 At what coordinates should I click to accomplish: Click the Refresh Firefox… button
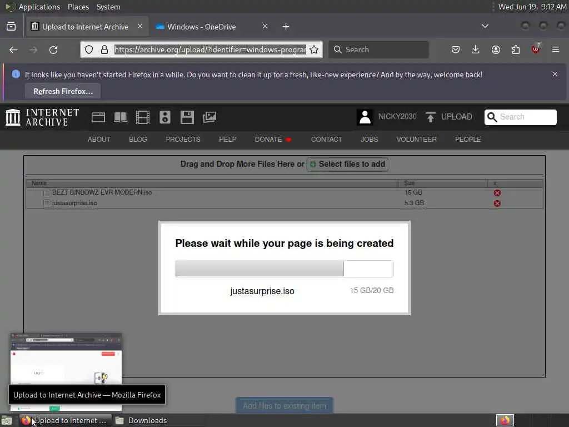63,92
